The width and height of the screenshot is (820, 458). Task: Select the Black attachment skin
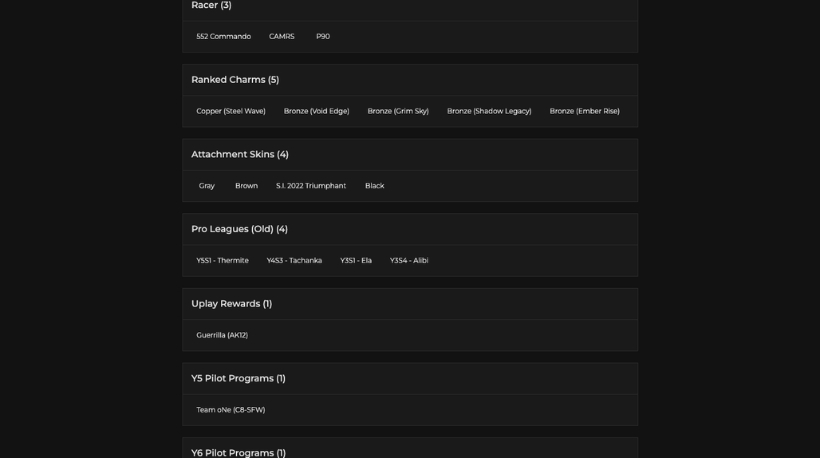(x=374, y=186)
